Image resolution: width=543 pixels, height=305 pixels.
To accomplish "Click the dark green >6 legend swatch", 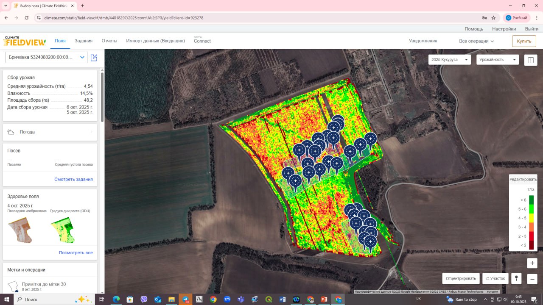I will 531,200.
